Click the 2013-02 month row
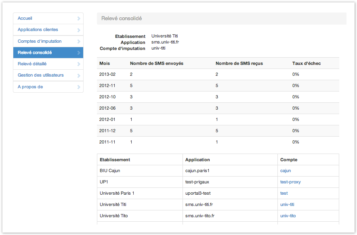Viewport: 357px width, 235px height. point(107,75)
